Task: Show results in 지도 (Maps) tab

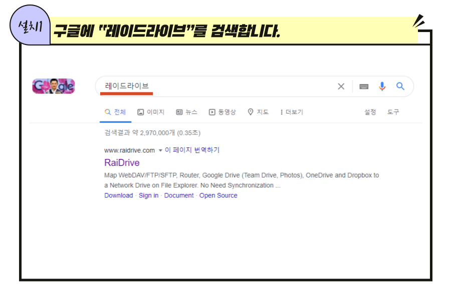Action: (x=258, y=112)
